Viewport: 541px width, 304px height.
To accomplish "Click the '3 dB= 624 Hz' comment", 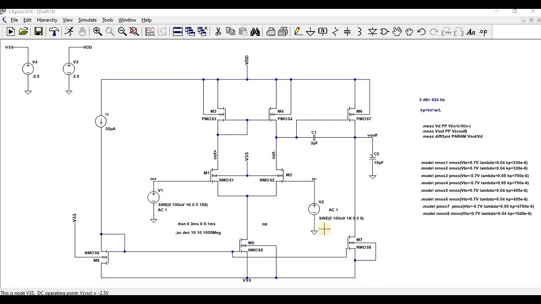I will [x=432, y=100].
